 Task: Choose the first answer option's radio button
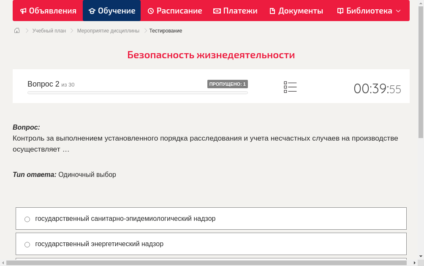pos(27,219)
